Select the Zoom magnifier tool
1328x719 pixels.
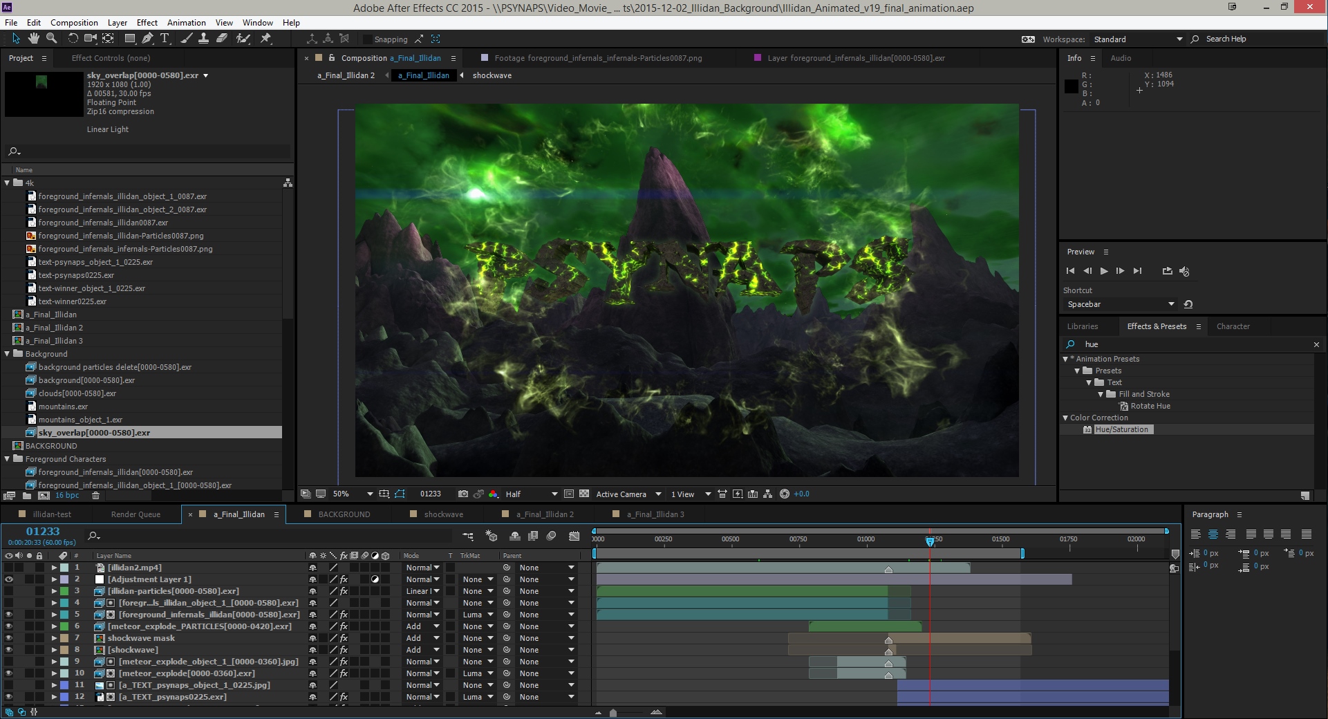[51, 39]
